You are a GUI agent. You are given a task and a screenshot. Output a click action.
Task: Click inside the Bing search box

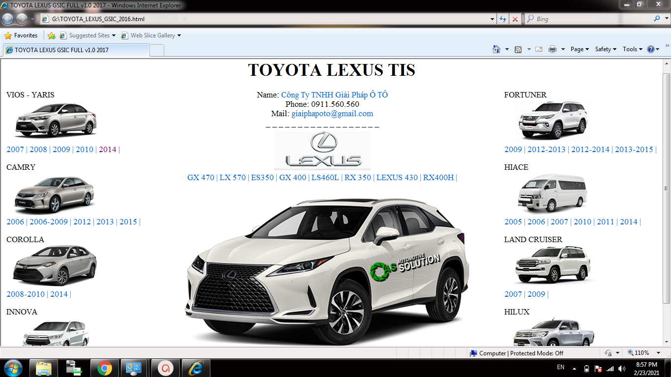590,19
